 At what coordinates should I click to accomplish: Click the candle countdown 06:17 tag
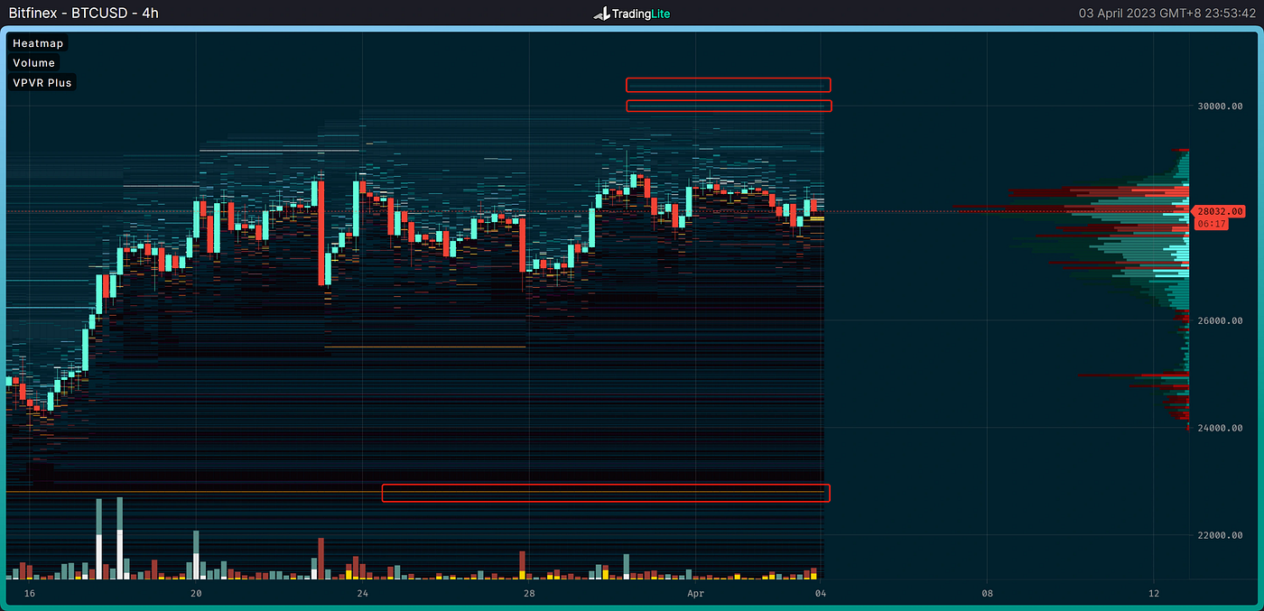tap(1210, 223)
